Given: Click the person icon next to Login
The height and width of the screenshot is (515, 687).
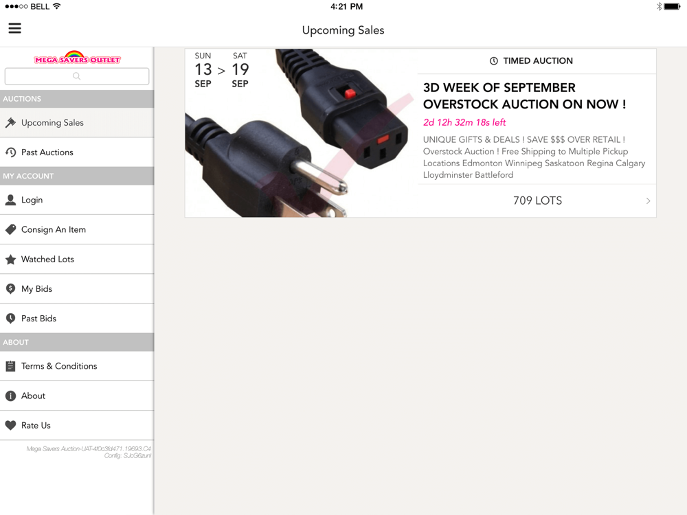Looking at the screenshot, I should pyautogui.click(x=10, y=200).
